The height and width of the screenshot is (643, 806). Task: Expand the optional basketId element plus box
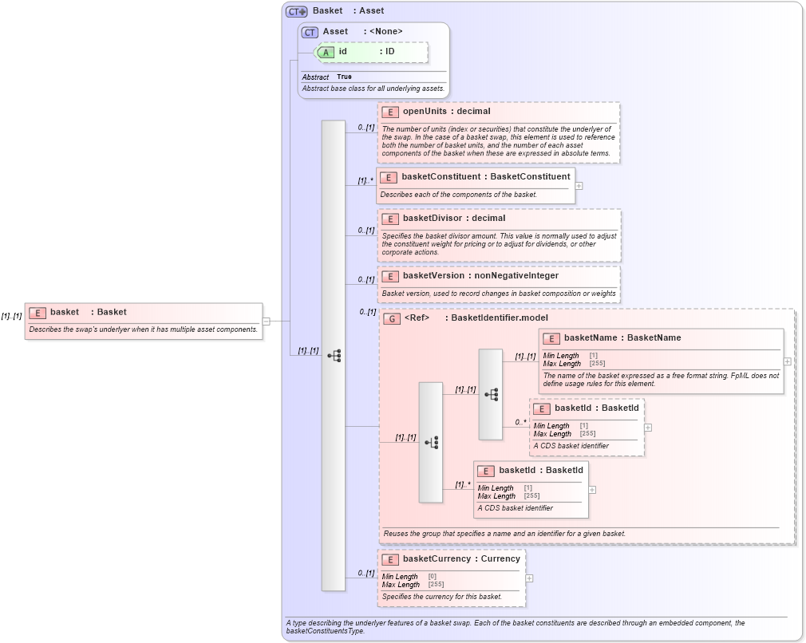647,428
